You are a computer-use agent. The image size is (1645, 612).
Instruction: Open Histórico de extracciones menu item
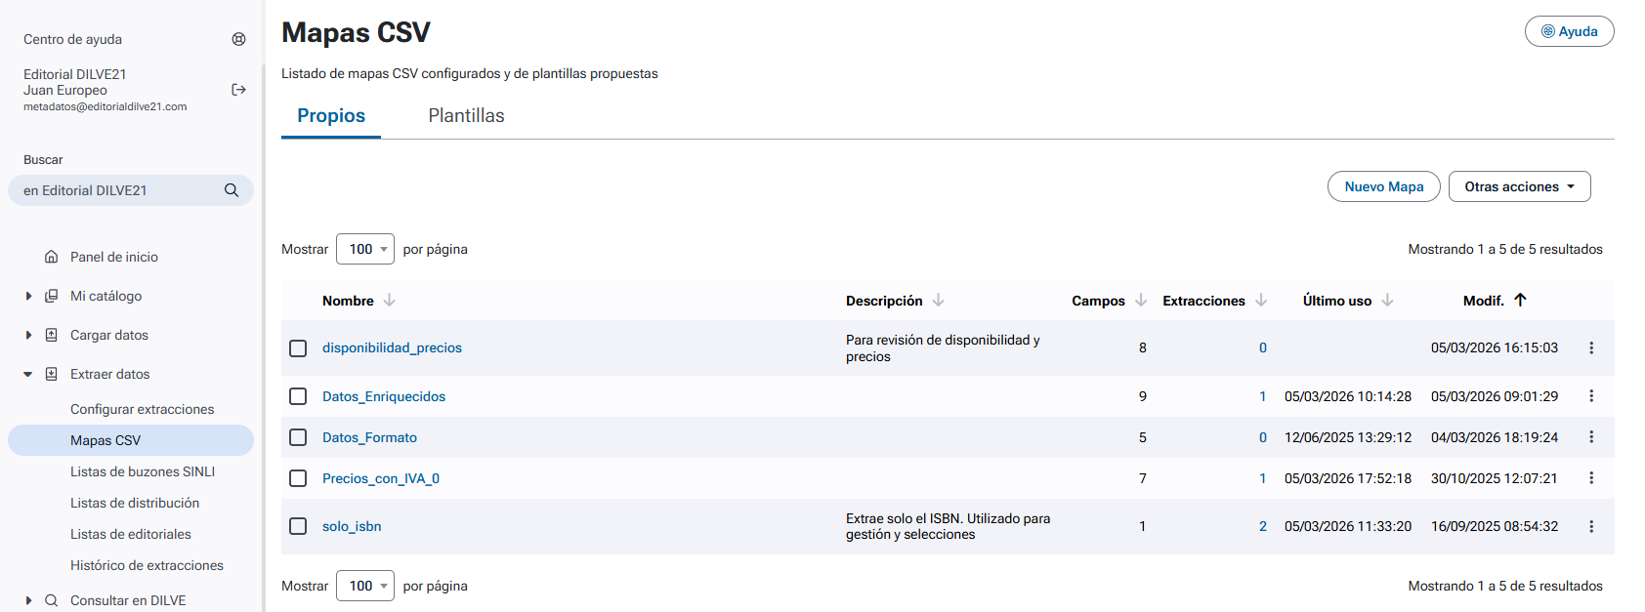147,565
